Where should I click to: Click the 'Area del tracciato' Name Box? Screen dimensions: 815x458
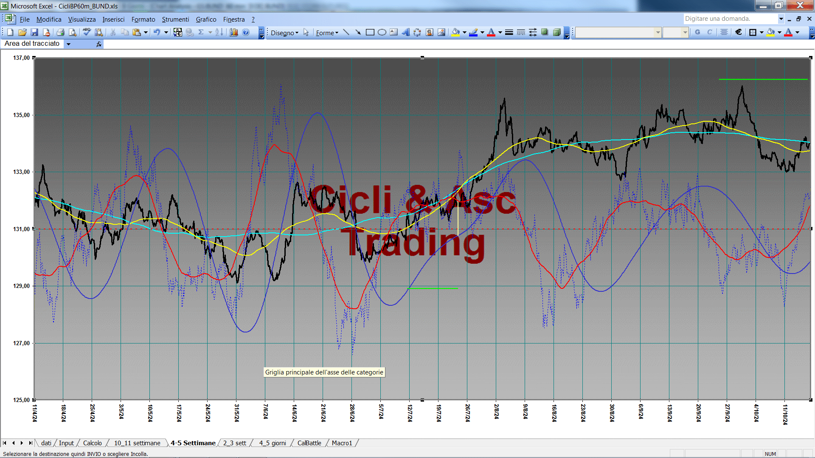33,44
